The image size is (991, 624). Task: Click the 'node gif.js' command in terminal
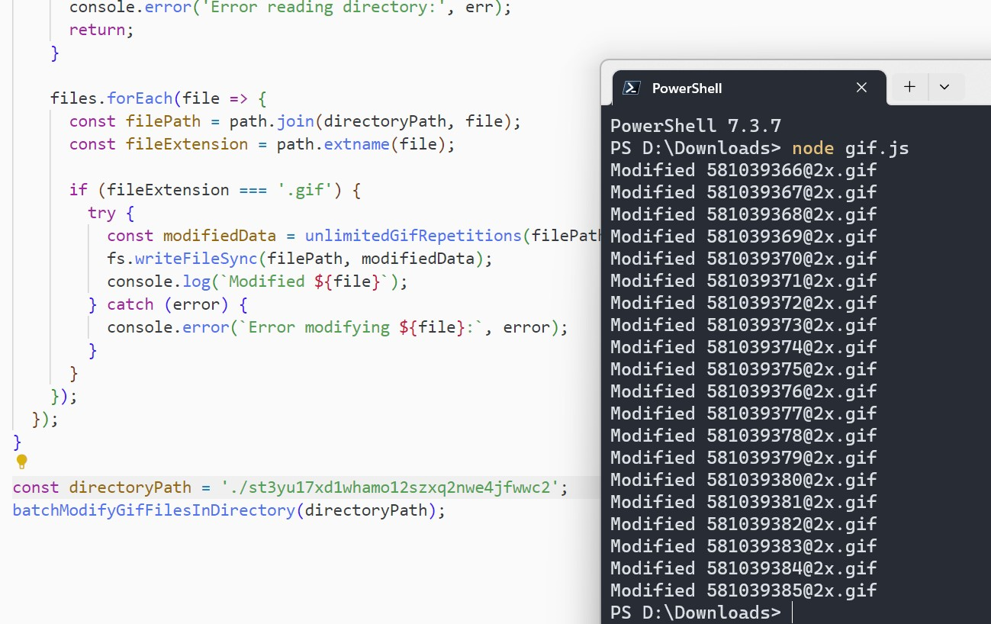[850, 148]
